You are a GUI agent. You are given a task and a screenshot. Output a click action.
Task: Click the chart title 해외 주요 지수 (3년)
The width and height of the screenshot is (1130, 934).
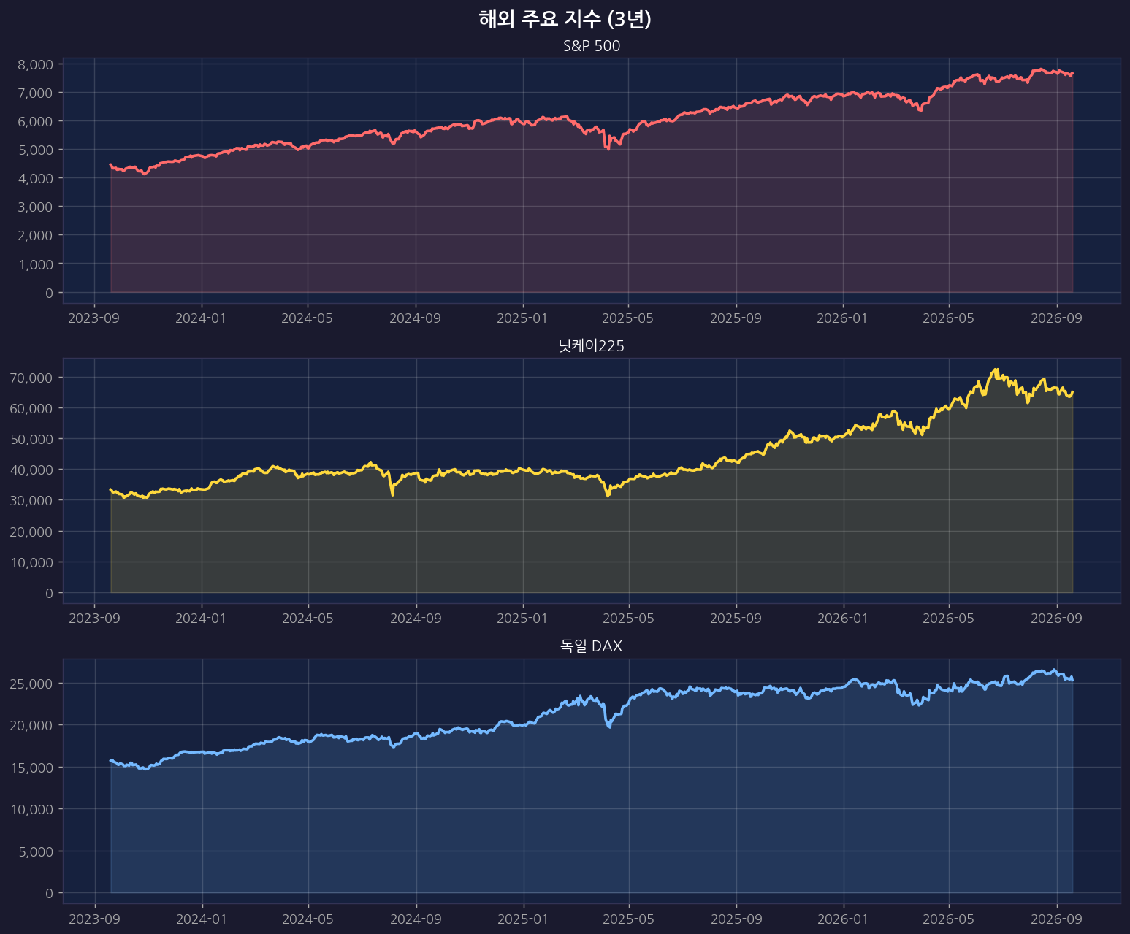click(x=565, y=20)
